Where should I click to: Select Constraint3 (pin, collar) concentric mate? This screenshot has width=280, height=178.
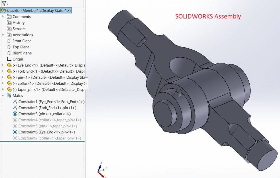click(x=44, y=114)
